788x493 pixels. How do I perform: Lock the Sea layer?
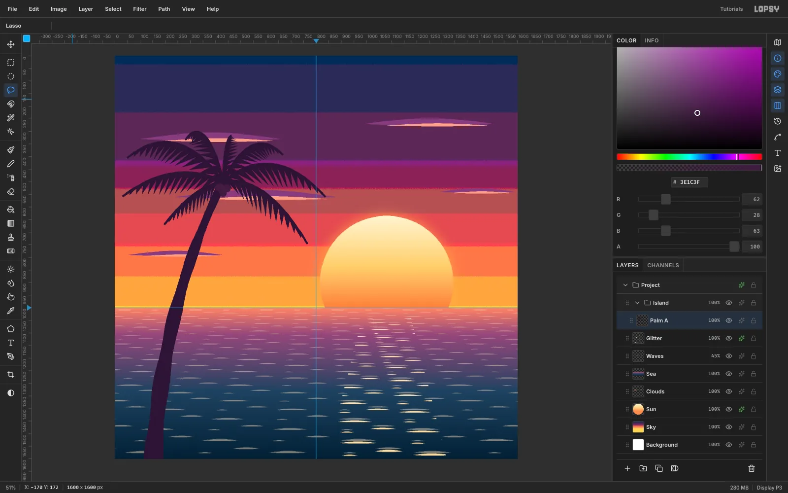[x=754, y=374]
